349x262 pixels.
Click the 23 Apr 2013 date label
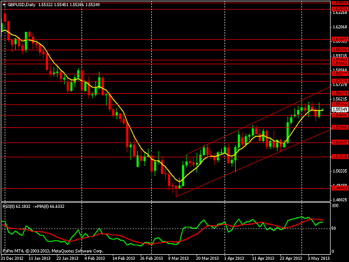[291, 259]
